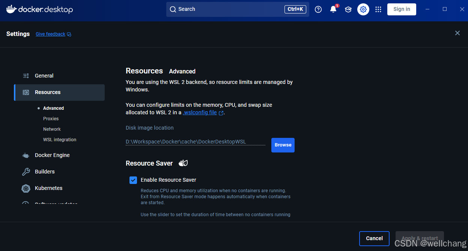Minimize the Docker Desktop window
Screen dimensions: 468x251
coord(427,9)
